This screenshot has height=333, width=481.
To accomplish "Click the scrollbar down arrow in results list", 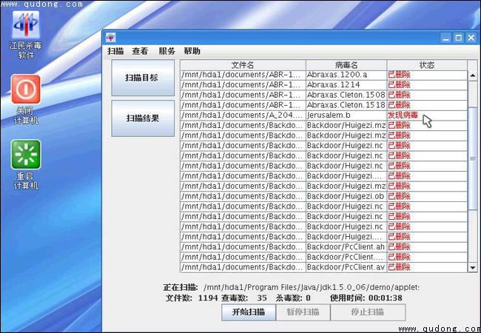I will pyautogui.click(x=473, y=267).
